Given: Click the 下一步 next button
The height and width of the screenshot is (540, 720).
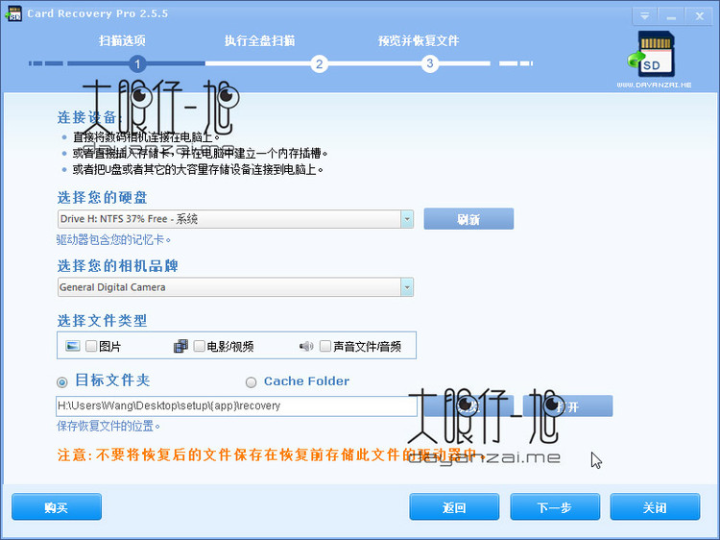Looking at the screenshot, I should click(555, 507).
